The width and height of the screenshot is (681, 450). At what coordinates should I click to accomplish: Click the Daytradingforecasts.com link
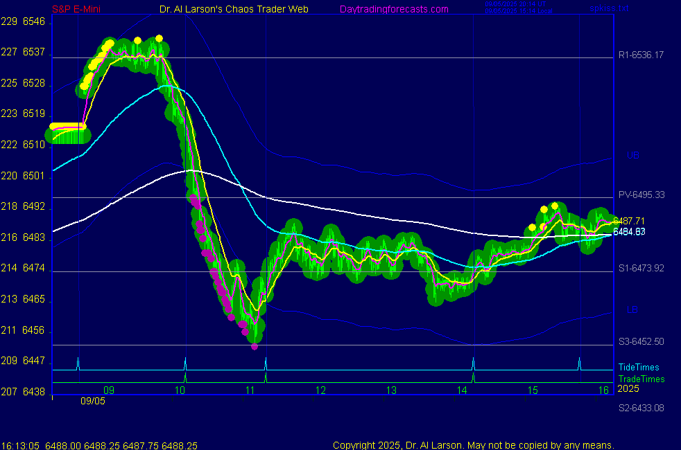(394, 9)
